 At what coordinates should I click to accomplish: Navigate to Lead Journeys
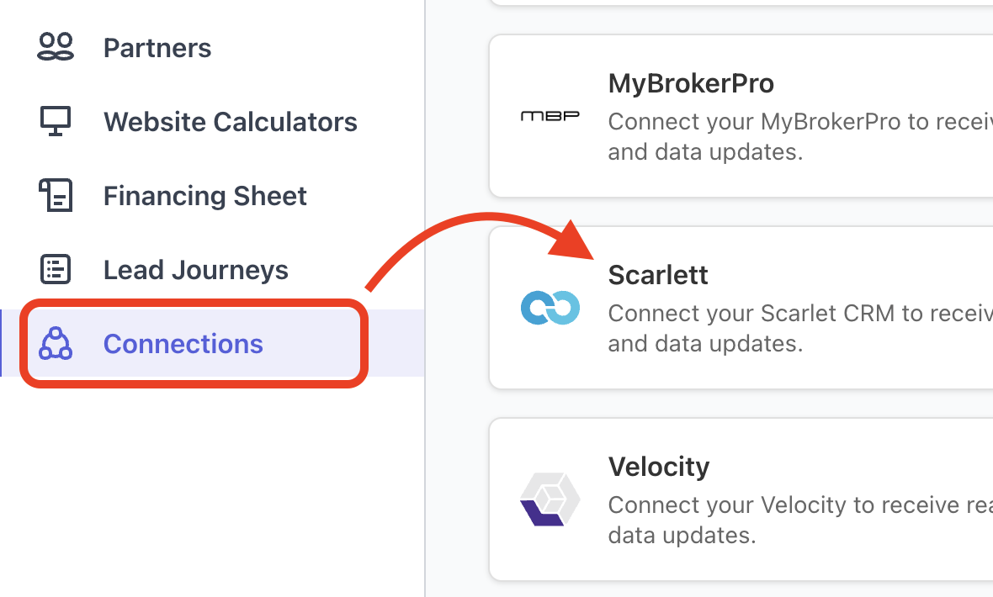click(x=195, y=270)
